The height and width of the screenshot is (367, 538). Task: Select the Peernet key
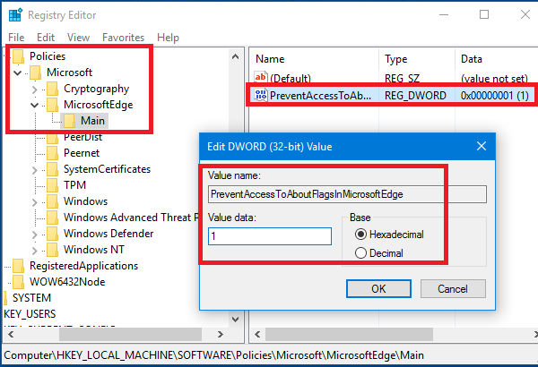[82, 153]
